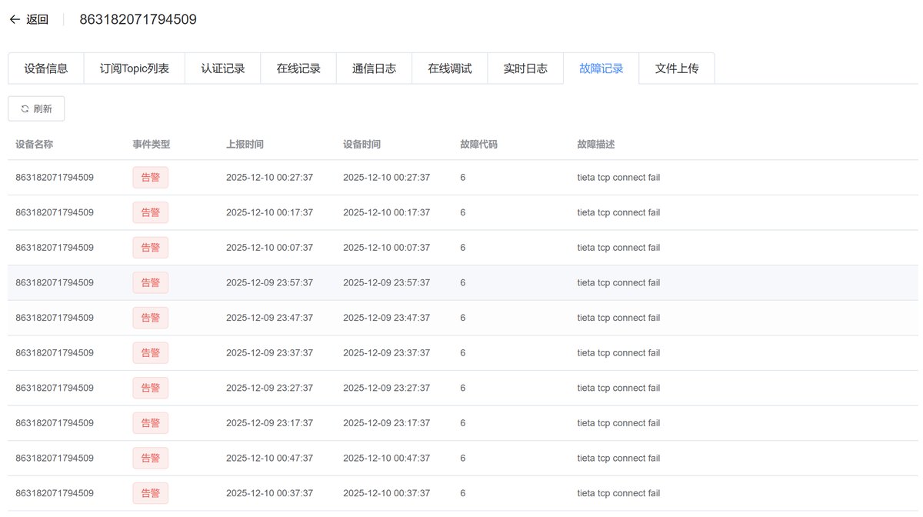Click 告警 tag in 00:17:37 row

[150, 212]
